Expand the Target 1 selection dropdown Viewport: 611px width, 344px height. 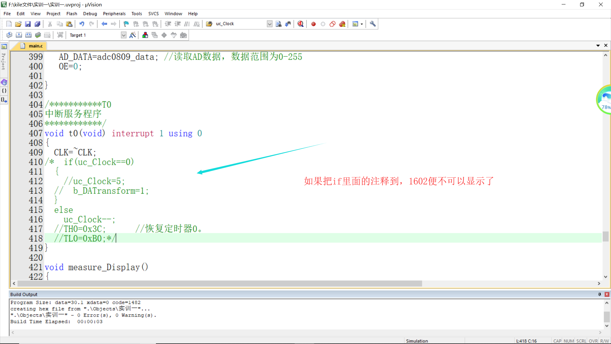[x=124, y=35]
